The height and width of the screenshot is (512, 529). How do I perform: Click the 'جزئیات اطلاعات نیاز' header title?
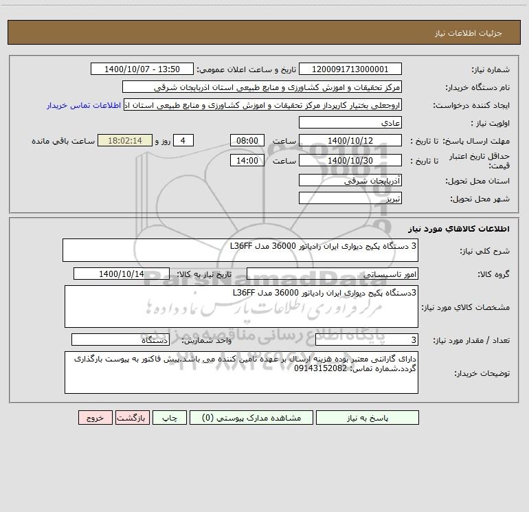click(x=469, y=33)
